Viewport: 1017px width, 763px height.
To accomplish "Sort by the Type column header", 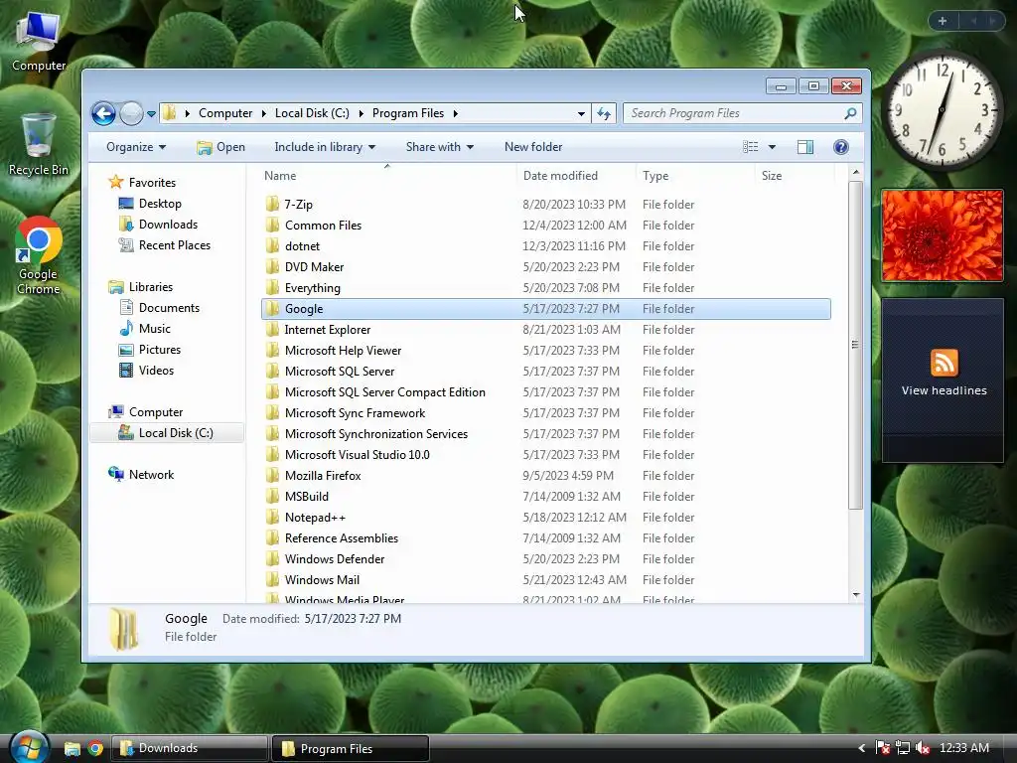I will point(655,176).
